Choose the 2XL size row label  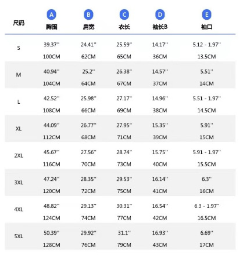[19, 155]
